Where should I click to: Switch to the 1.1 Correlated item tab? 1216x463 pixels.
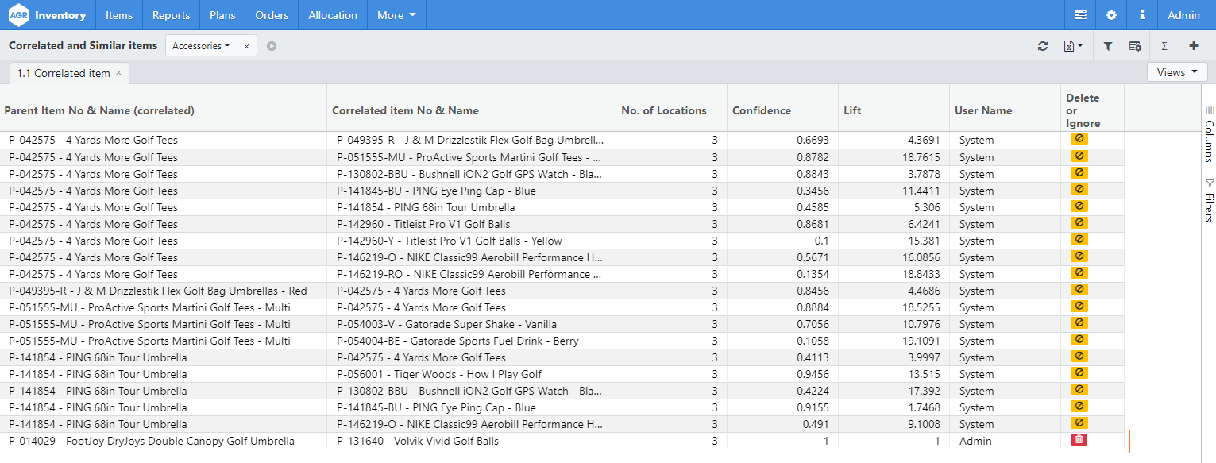(x=64, y=73)
